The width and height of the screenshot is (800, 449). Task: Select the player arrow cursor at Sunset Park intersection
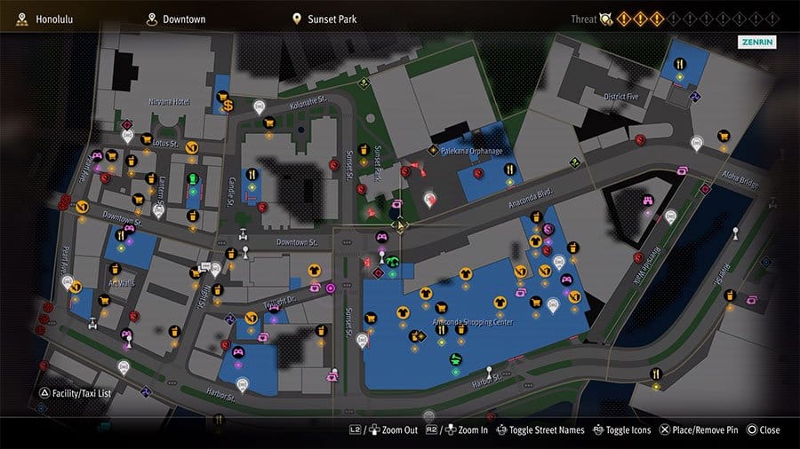coord(401,224)
